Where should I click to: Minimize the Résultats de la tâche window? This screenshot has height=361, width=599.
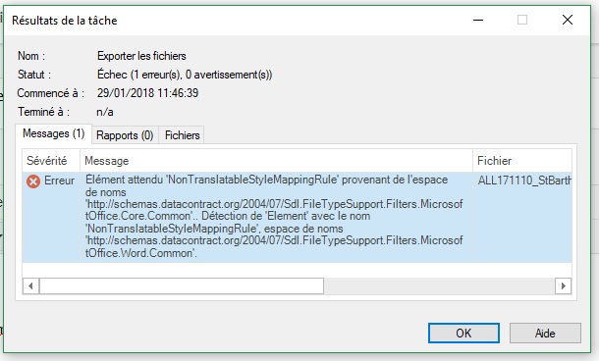coord(478,20)
